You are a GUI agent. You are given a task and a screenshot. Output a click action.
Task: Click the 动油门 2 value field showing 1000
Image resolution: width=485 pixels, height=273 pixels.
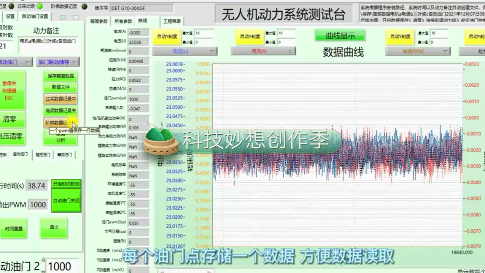(x=63, y=267)
